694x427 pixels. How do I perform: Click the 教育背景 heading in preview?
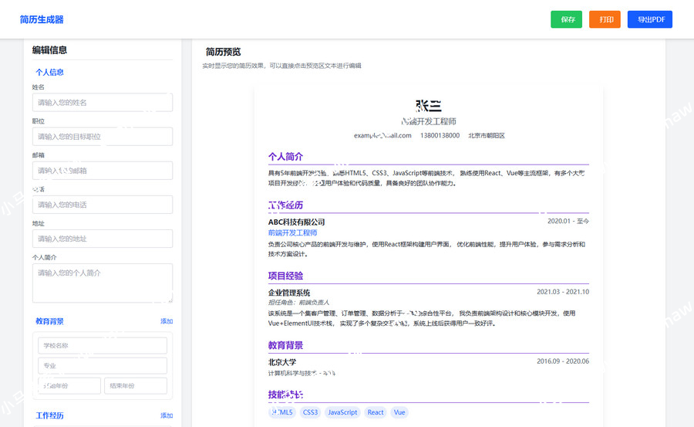[x=285, y=345]
